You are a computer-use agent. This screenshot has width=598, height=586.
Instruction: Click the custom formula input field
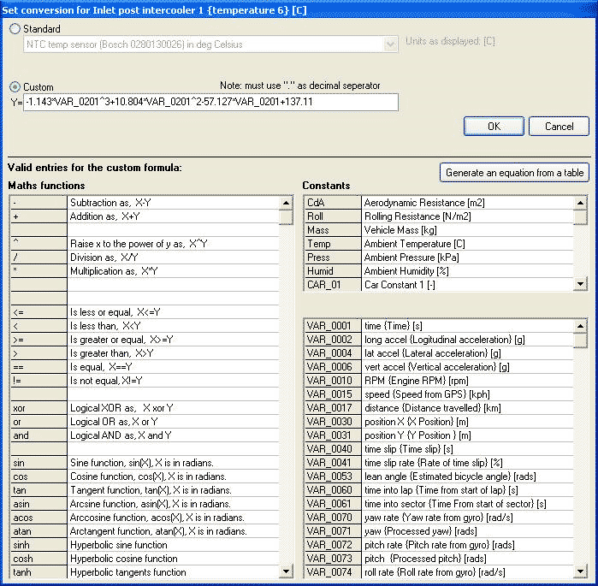coord(210,103)
